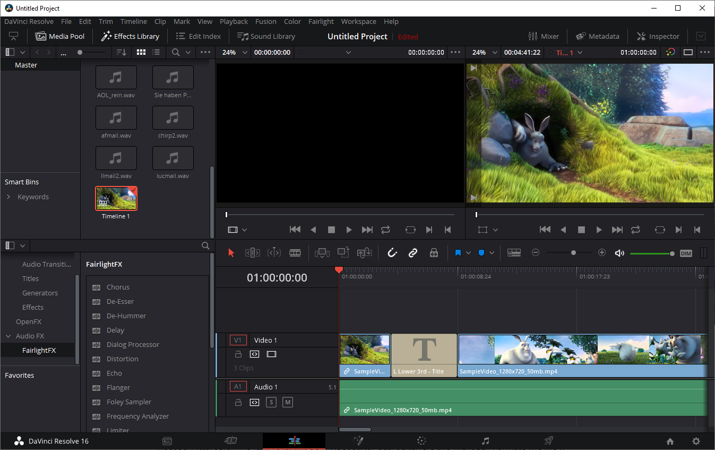Lock the Video 1 track
This screenshot has height=450, width=715.
tap(238, 354)
